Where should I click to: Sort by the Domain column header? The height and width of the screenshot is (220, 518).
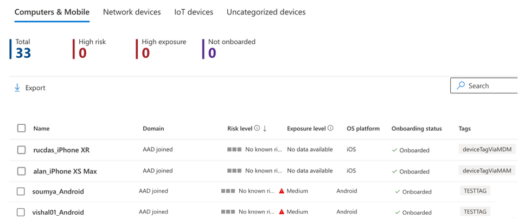(x=154, y=129)
